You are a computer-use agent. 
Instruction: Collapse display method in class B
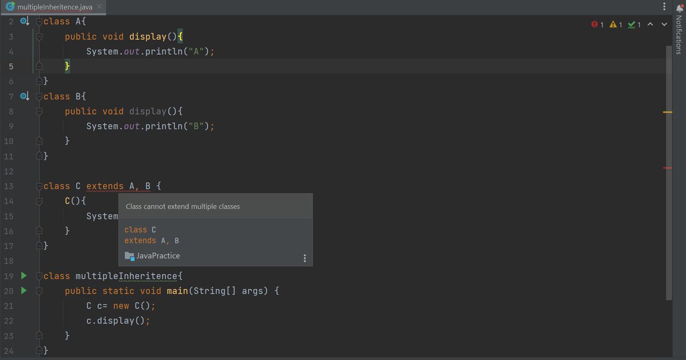[39, 111]
